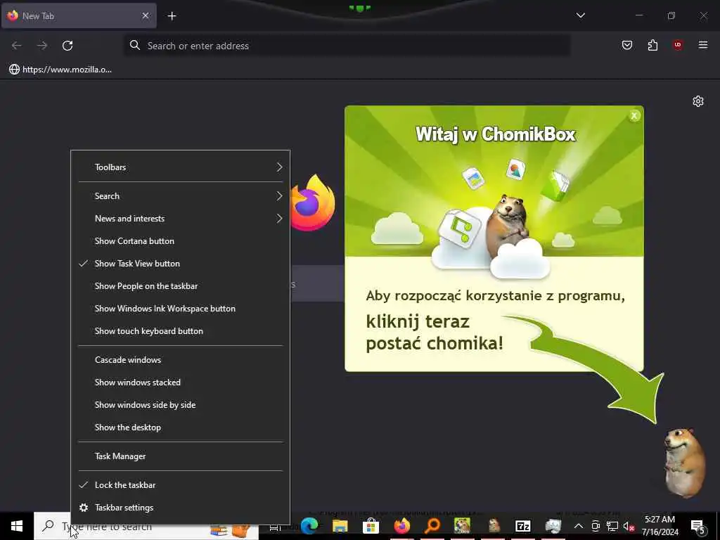Close the Witaj w ChomikBox popup

(634, 116)
